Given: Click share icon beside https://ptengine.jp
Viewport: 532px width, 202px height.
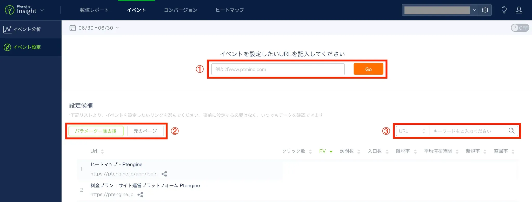Looking at the screenshot, I should click(140, 195).
